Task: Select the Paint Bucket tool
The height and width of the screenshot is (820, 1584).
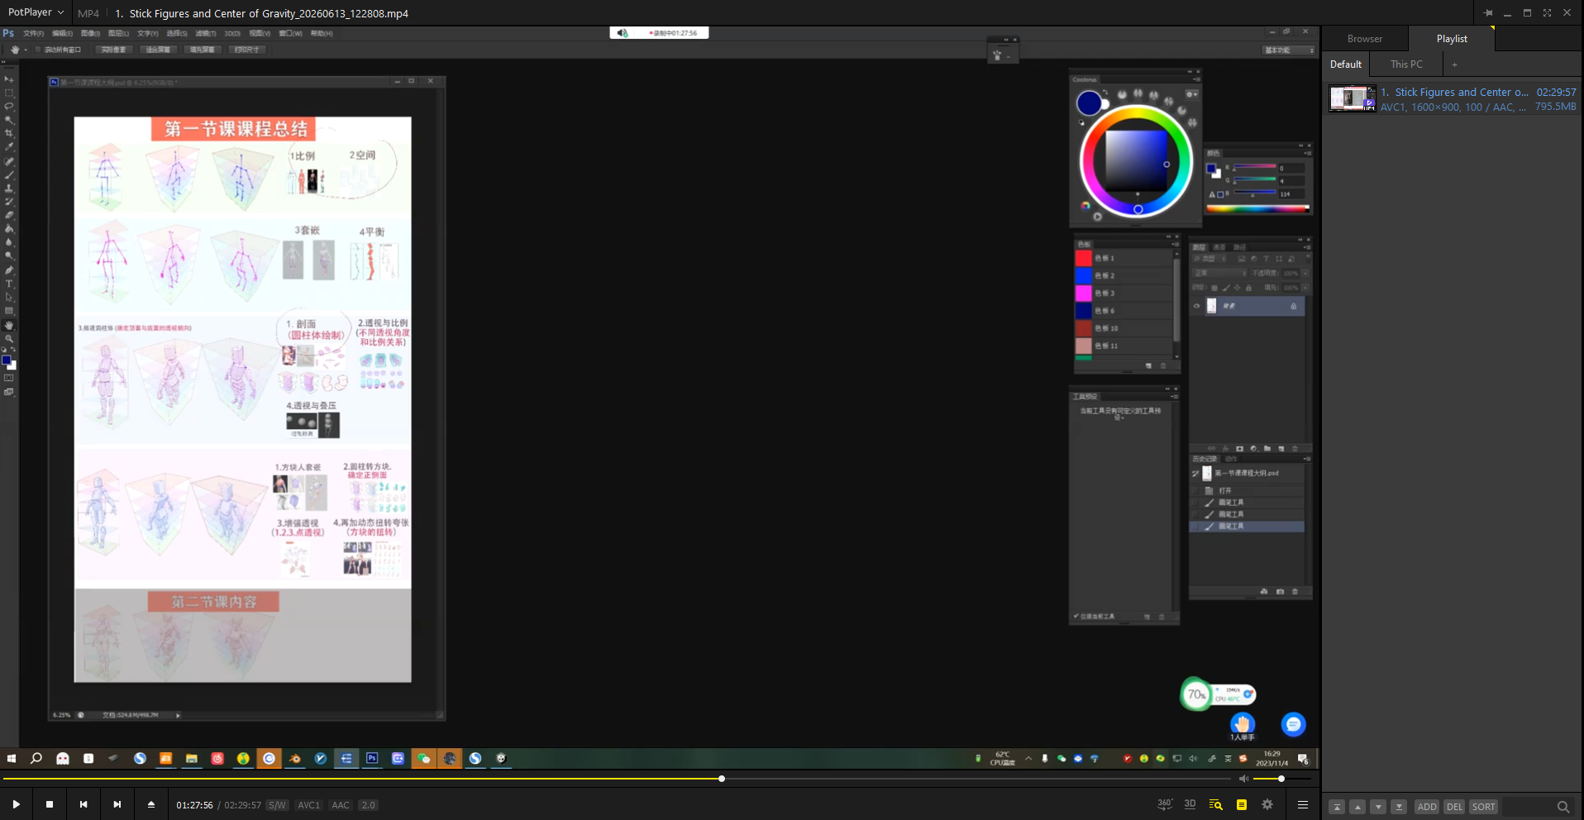Action: pyautogui.click(x=9, y=229)
